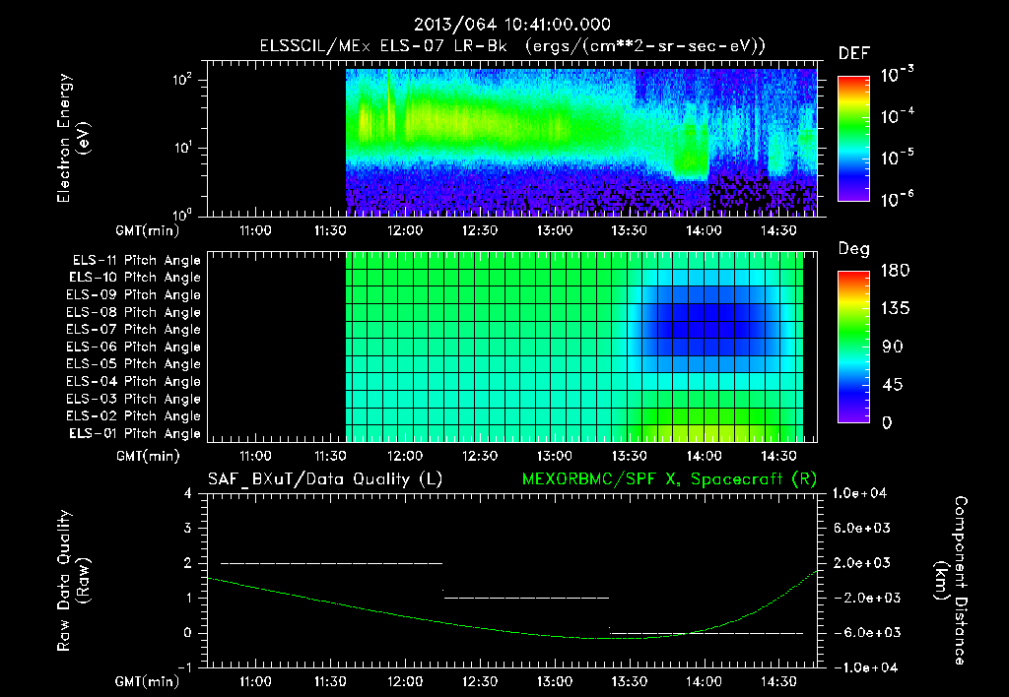Click the 2.0e+03 distance axis value

861,562
